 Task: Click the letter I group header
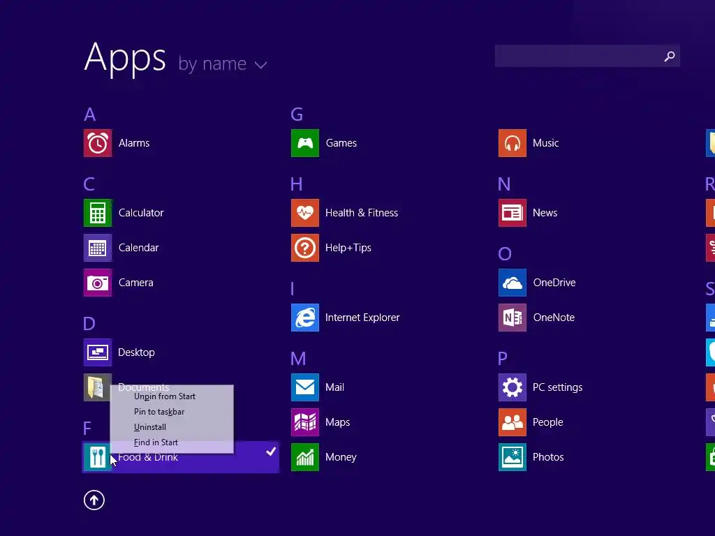tap(293, 289)
